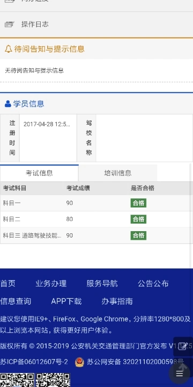Click the 是否合格 column header
The image size is (193, 387).
[x=142, y=188]
